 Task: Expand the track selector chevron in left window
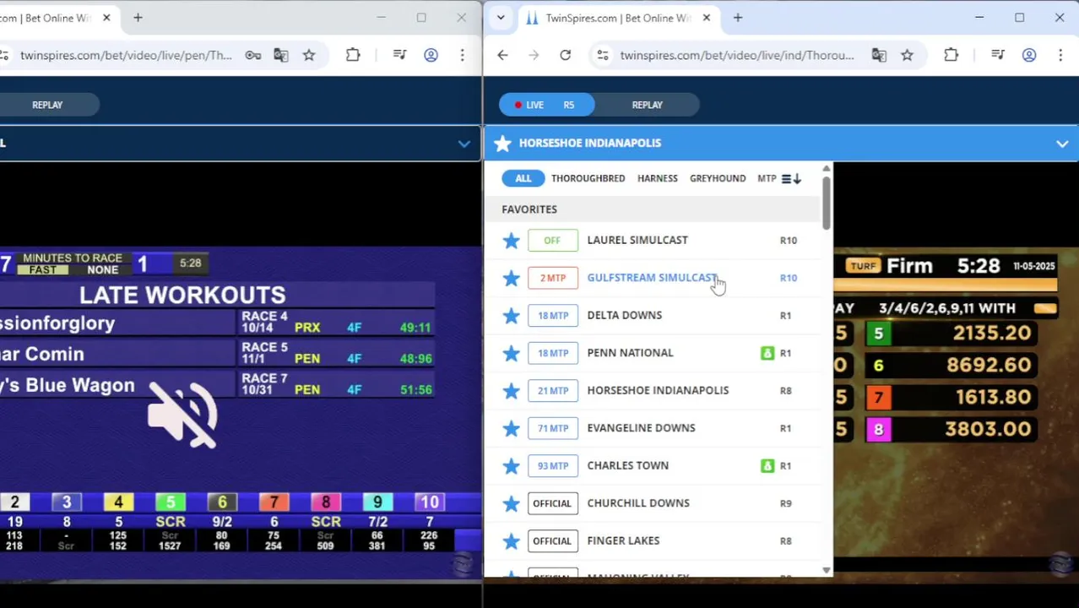click(x=464, y=144)
